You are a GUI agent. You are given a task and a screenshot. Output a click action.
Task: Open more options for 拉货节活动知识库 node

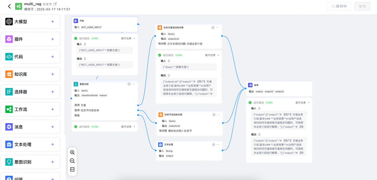coord(218,115)
